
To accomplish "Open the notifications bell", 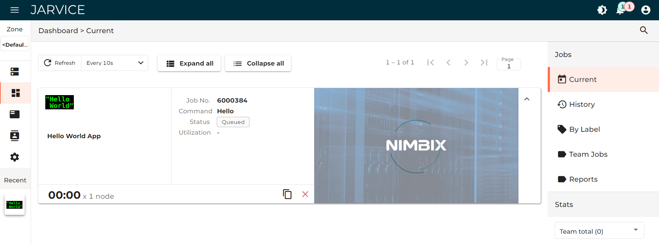I will click(x=620, y=10).
